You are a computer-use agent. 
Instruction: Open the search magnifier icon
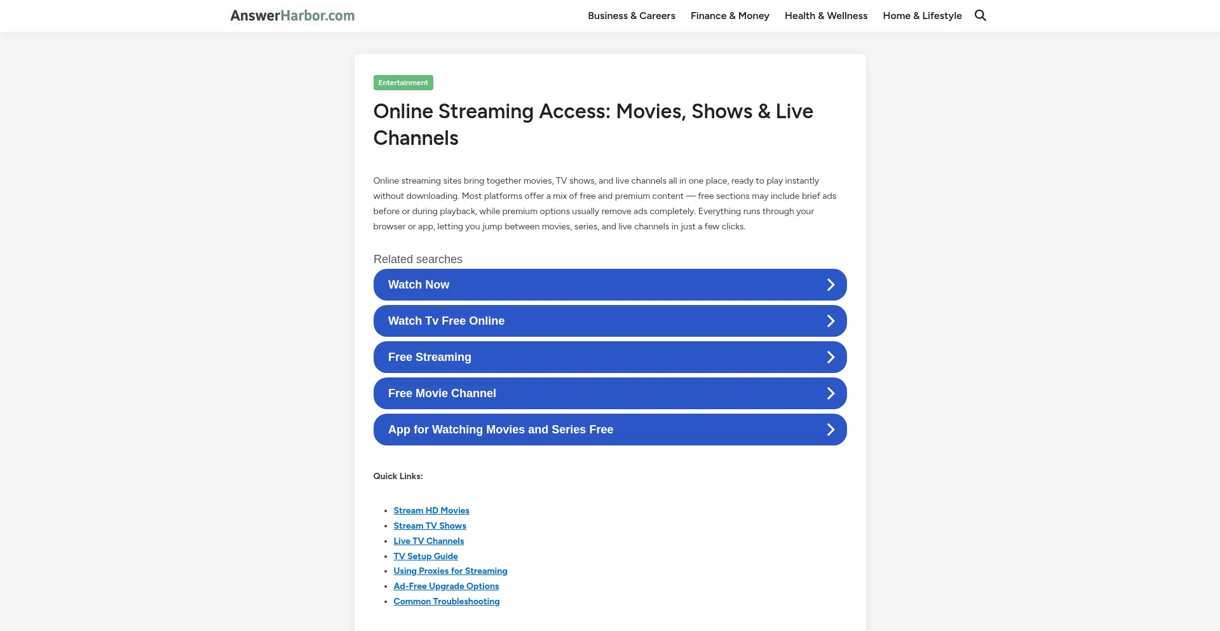tap(980, 15)
